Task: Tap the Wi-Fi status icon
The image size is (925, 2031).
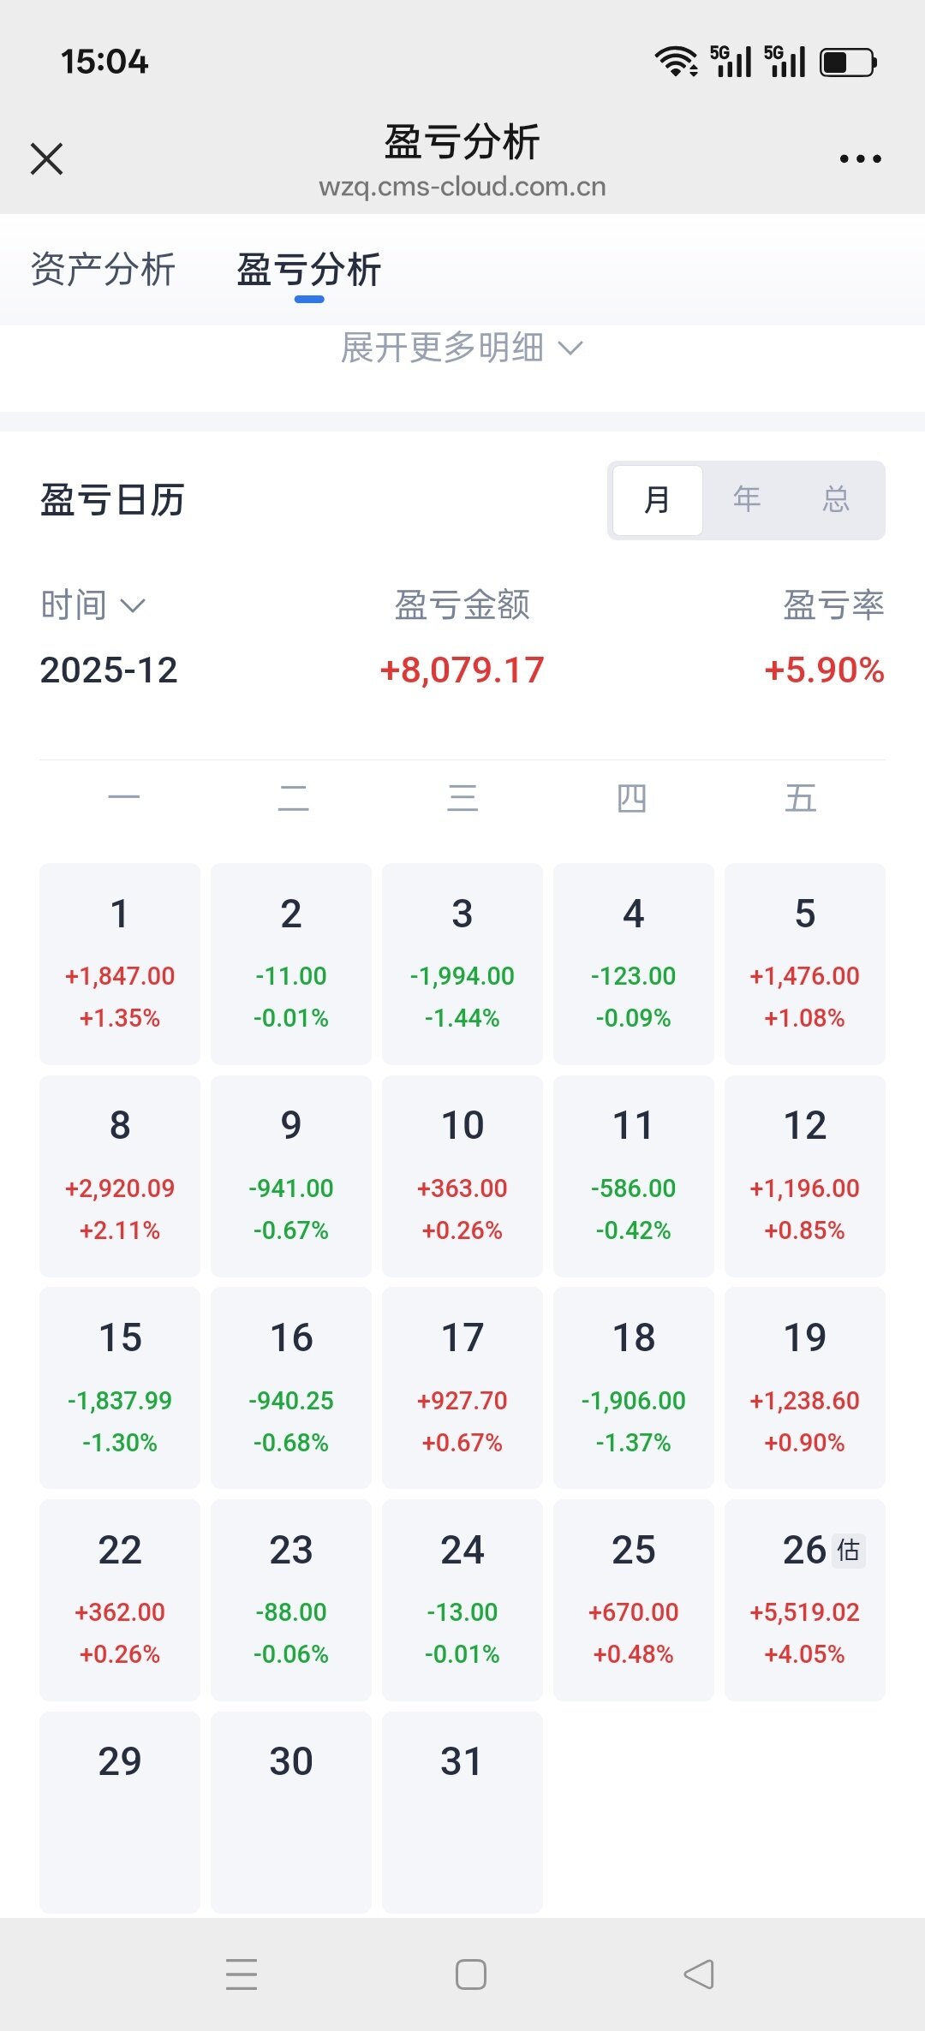Action: tap(677, 62)
